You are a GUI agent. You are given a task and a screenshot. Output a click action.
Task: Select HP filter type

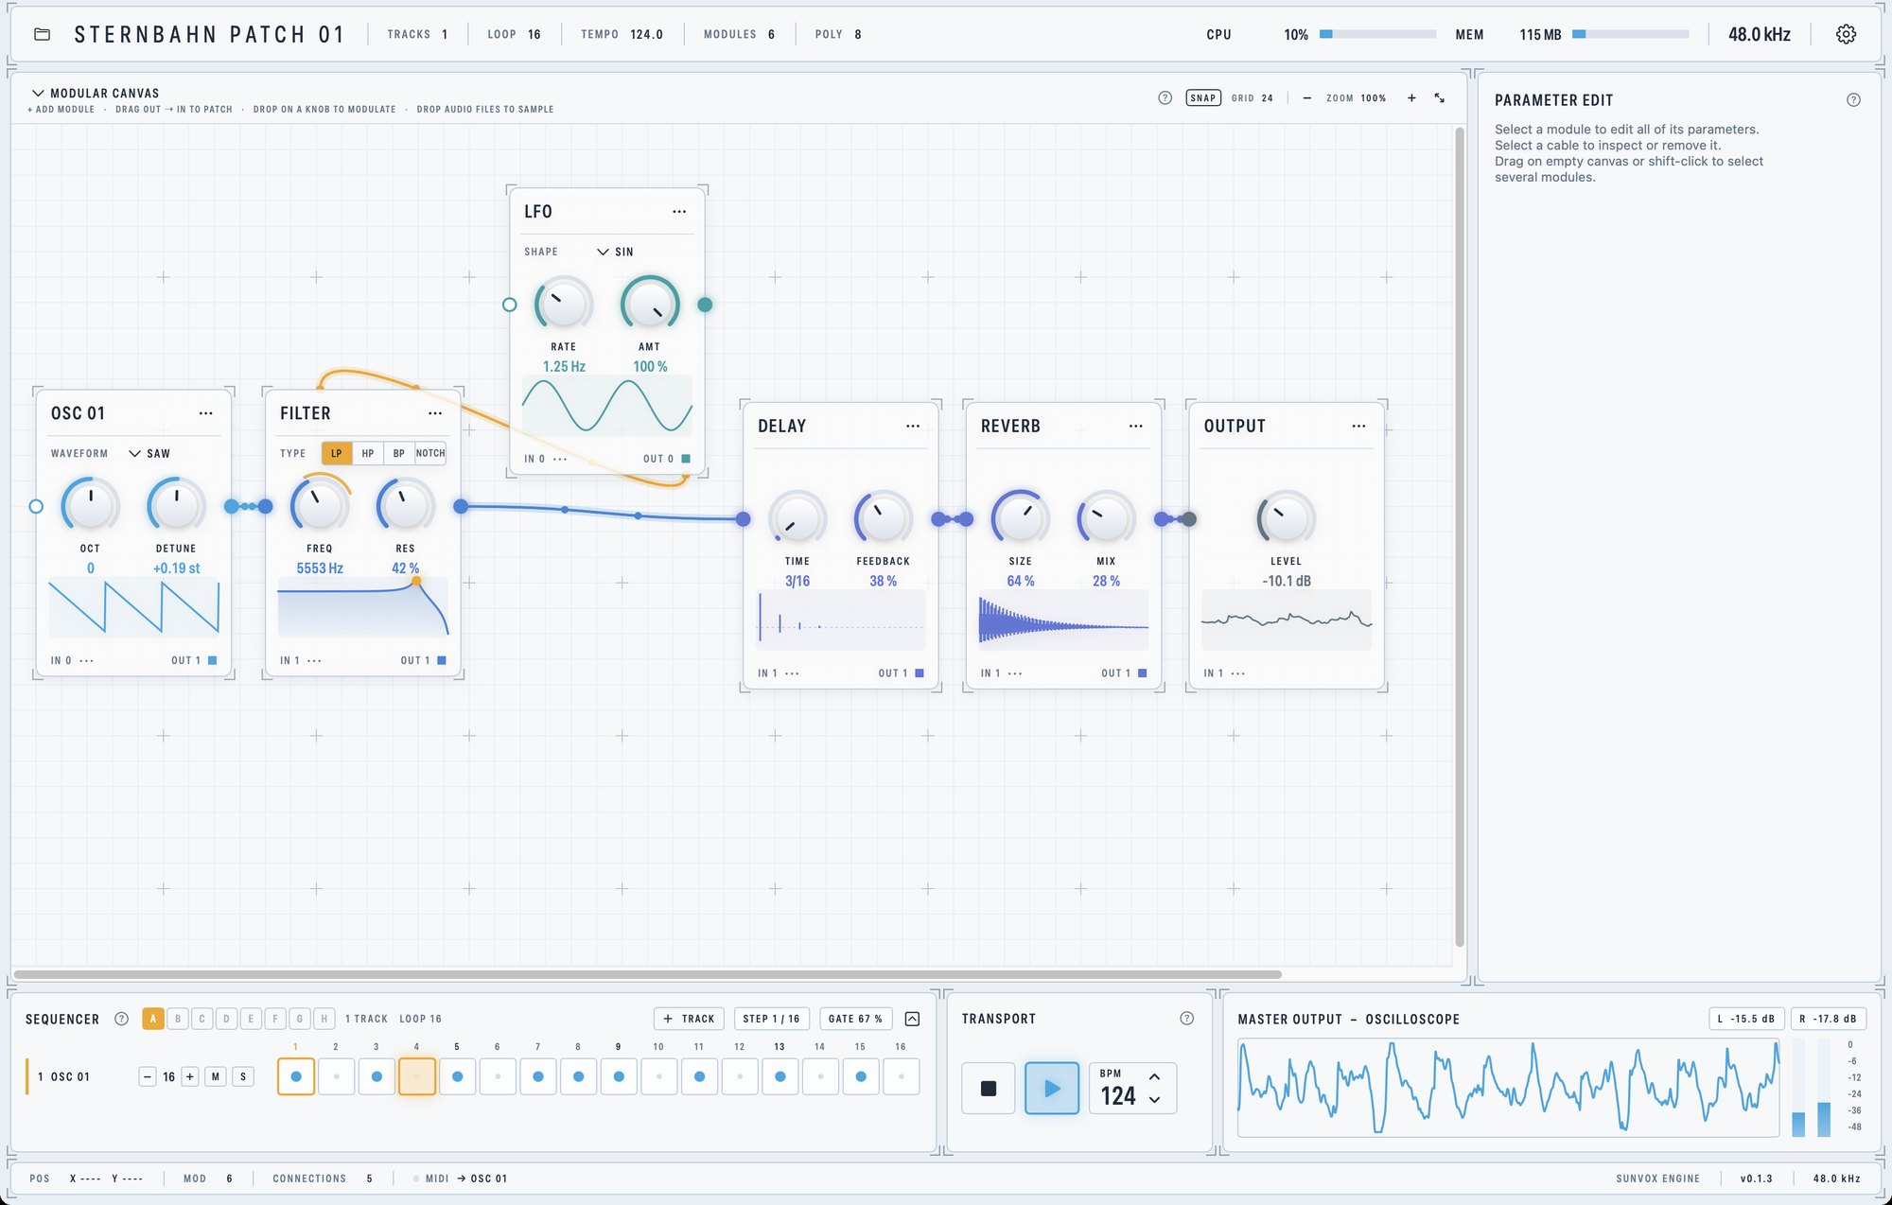pyautogui.click(x=368, y=453)
